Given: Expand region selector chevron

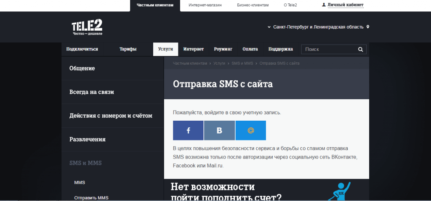Looking at the screenshot, I should click(269, 27).
